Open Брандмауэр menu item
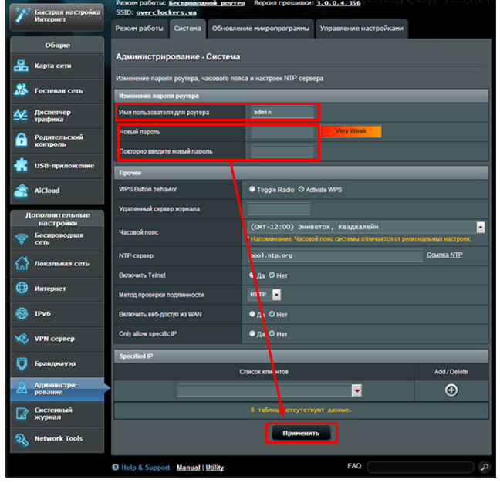 [x=57, y=363]
